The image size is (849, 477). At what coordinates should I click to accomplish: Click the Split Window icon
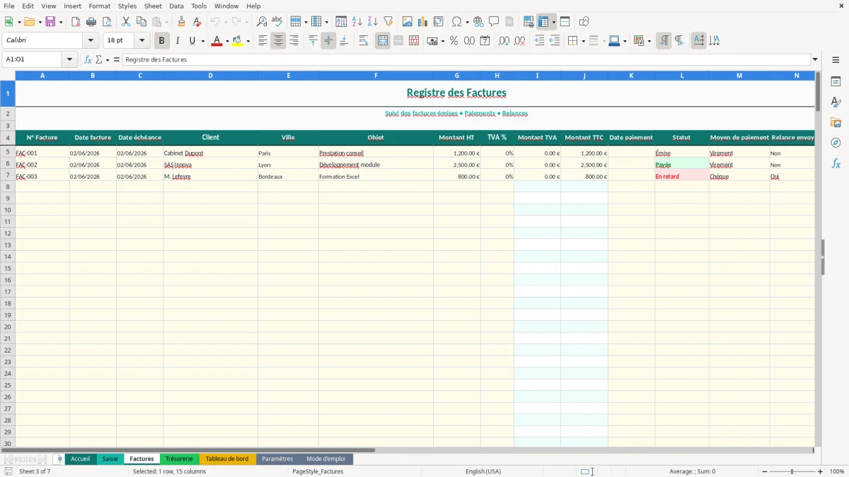pyautogui.click(x=565, y=22)
